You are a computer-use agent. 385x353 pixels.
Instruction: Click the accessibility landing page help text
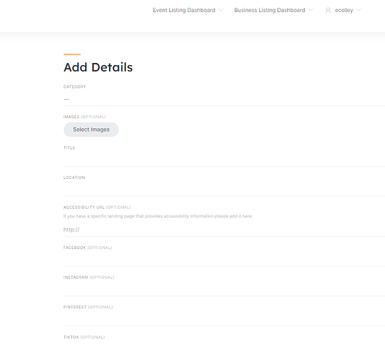pyautogui.click(x=158, y=216)
